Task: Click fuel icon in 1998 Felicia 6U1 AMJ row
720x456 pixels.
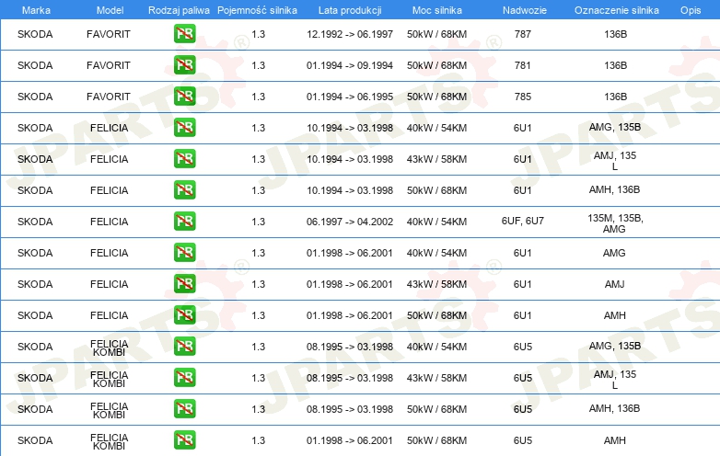Action: (184, 284)
